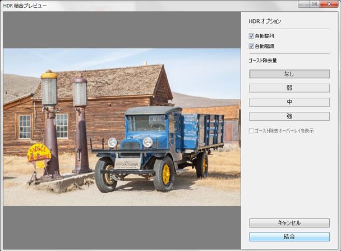Click the HDR preview truck image

(122, 127)
